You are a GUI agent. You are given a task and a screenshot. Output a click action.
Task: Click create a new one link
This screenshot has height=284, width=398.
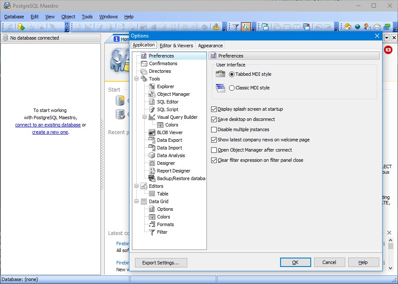click(x=50, y=132)
